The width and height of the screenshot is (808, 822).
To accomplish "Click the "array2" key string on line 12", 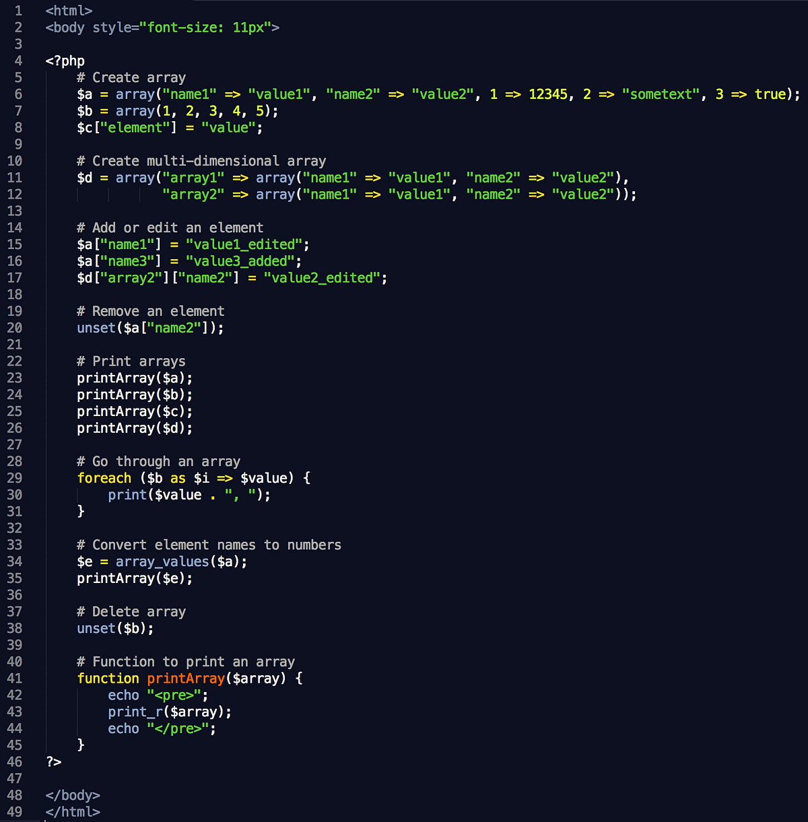I will coord(193,195).
